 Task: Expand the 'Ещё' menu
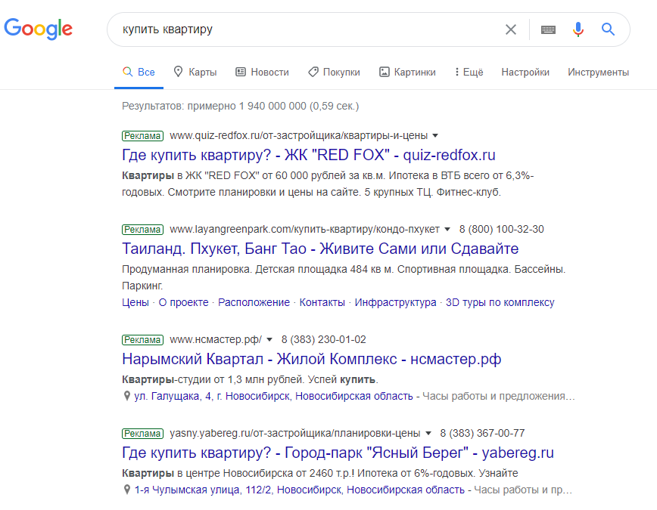point(469,72)
